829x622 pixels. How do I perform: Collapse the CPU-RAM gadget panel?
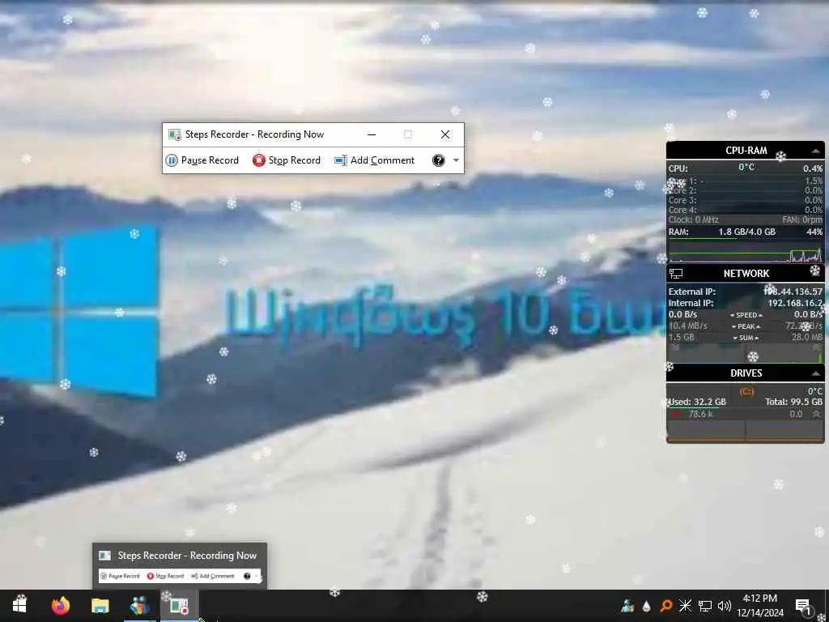(x=816, y=151)
